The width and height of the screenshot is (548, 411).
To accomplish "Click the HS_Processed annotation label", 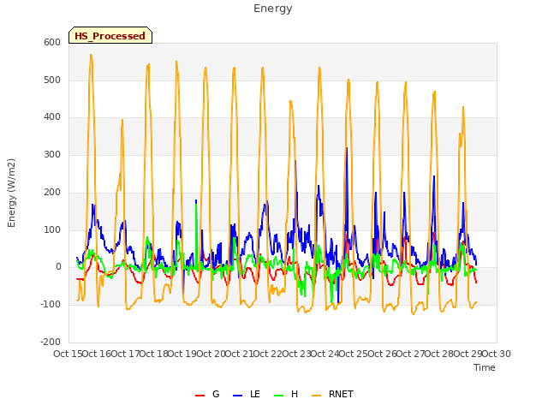I will coord(110,35).
